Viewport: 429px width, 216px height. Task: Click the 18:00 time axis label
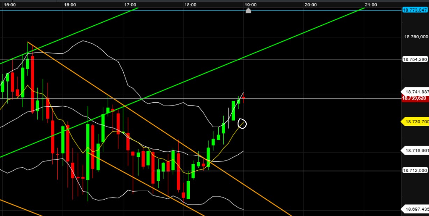click(190, 5)
